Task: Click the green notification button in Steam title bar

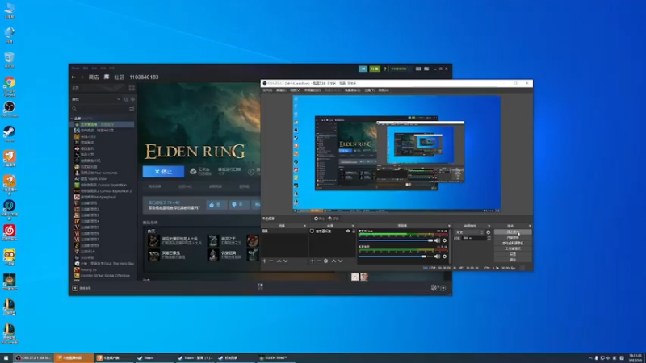Action: [375, 69]
